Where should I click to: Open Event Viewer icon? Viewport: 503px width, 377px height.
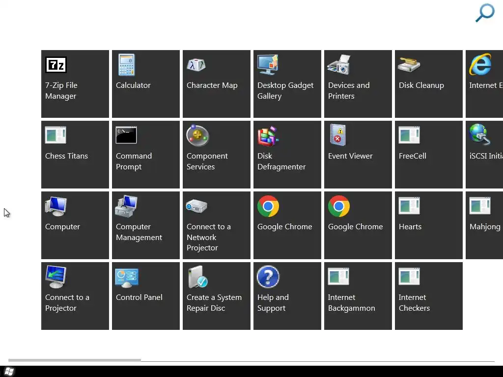[x=338, y=135]
